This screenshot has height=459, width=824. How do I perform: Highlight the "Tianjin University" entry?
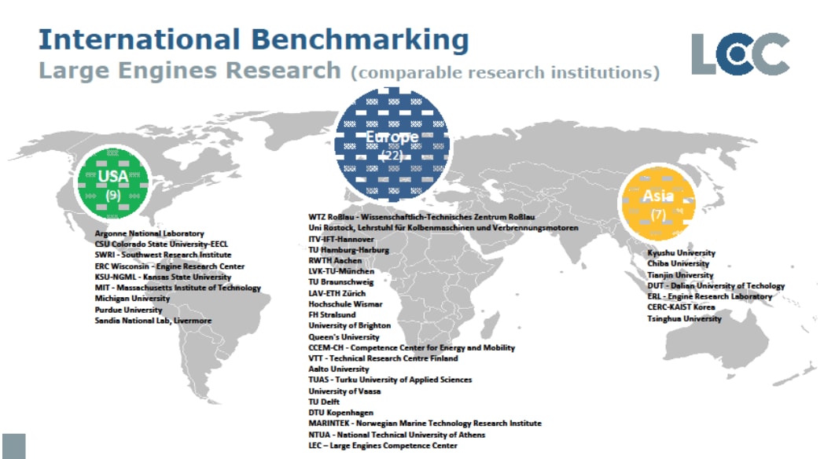(680, 275)
